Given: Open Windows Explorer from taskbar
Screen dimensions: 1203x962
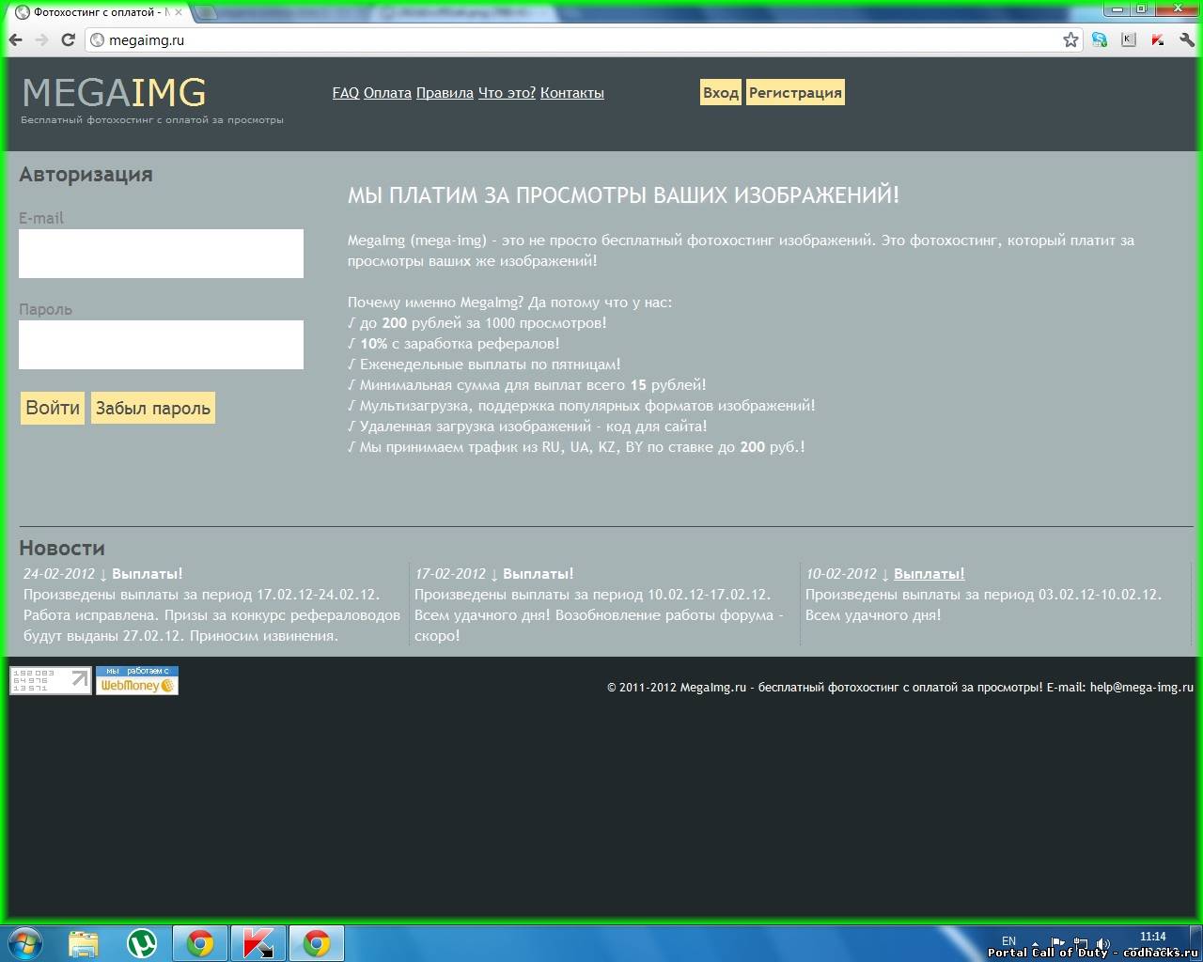Looking at the screenshot, I should coord(83,943).
